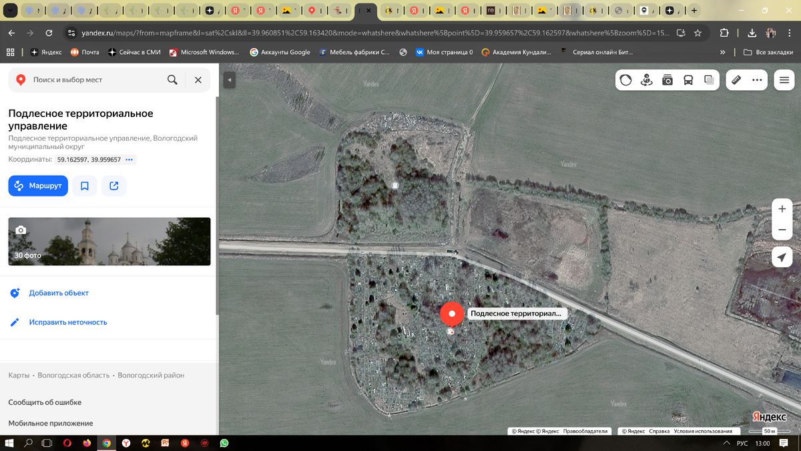Open browser downloads
Image resolution: width=801 pixels, height=451 pixels.
752,33
